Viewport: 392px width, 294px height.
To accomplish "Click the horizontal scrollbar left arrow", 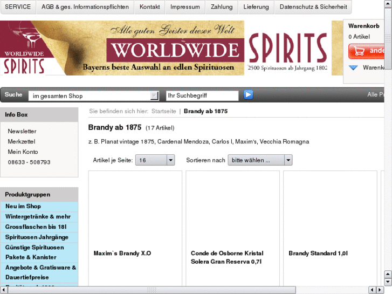I will (x=4, y=290).
